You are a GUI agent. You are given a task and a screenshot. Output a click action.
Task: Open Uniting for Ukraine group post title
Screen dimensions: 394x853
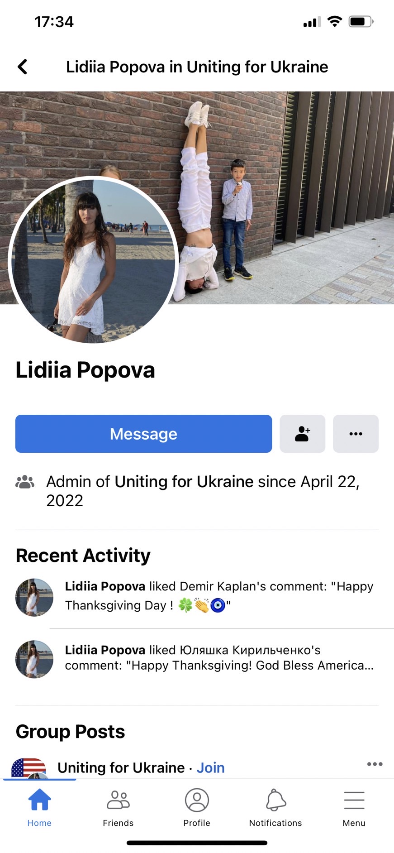[121, 768]
